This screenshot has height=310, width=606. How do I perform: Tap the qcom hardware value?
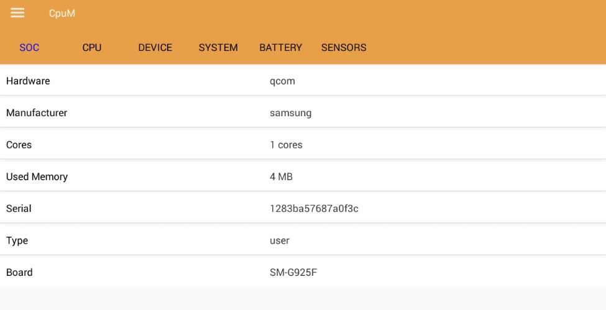282,81
